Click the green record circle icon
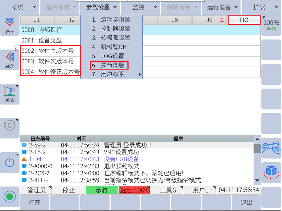The height and width of the screenshot is (211, 282). click(x=10, y=197)
